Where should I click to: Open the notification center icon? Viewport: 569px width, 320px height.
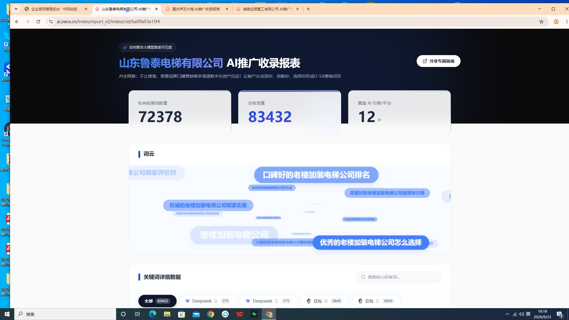560,314
